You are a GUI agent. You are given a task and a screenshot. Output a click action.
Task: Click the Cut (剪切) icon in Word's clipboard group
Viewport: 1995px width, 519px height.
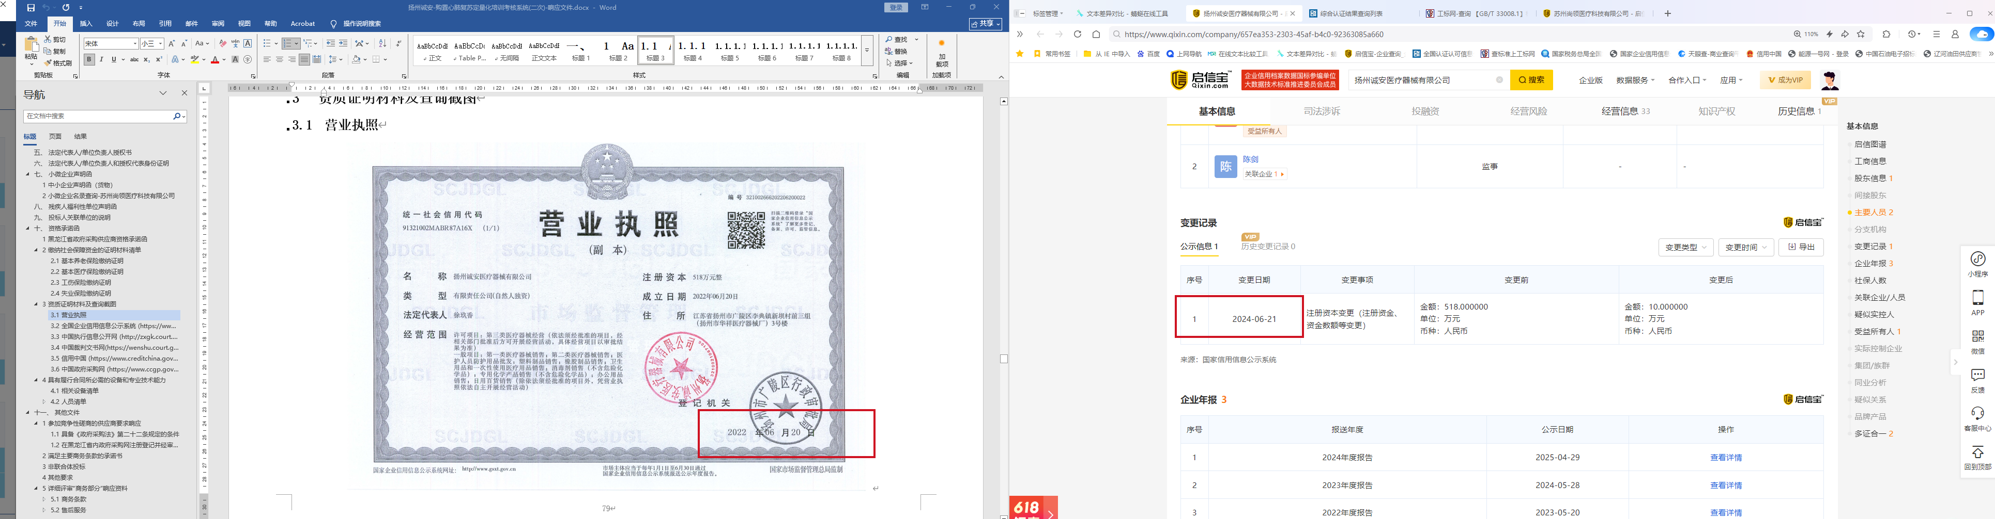click(48, 39)
